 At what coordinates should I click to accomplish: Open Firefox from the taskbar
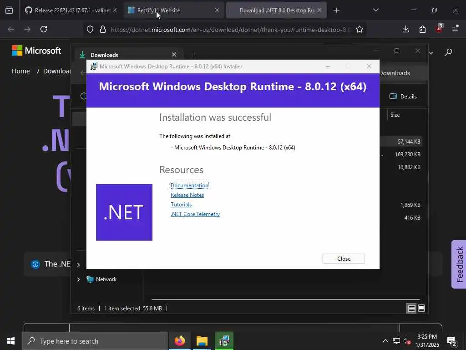pos(179,341)
